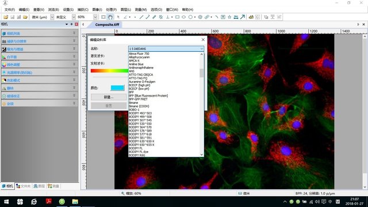Select BODIPY FL in the dye list
The width and height of the screenshot is (368, 207).
136,148
